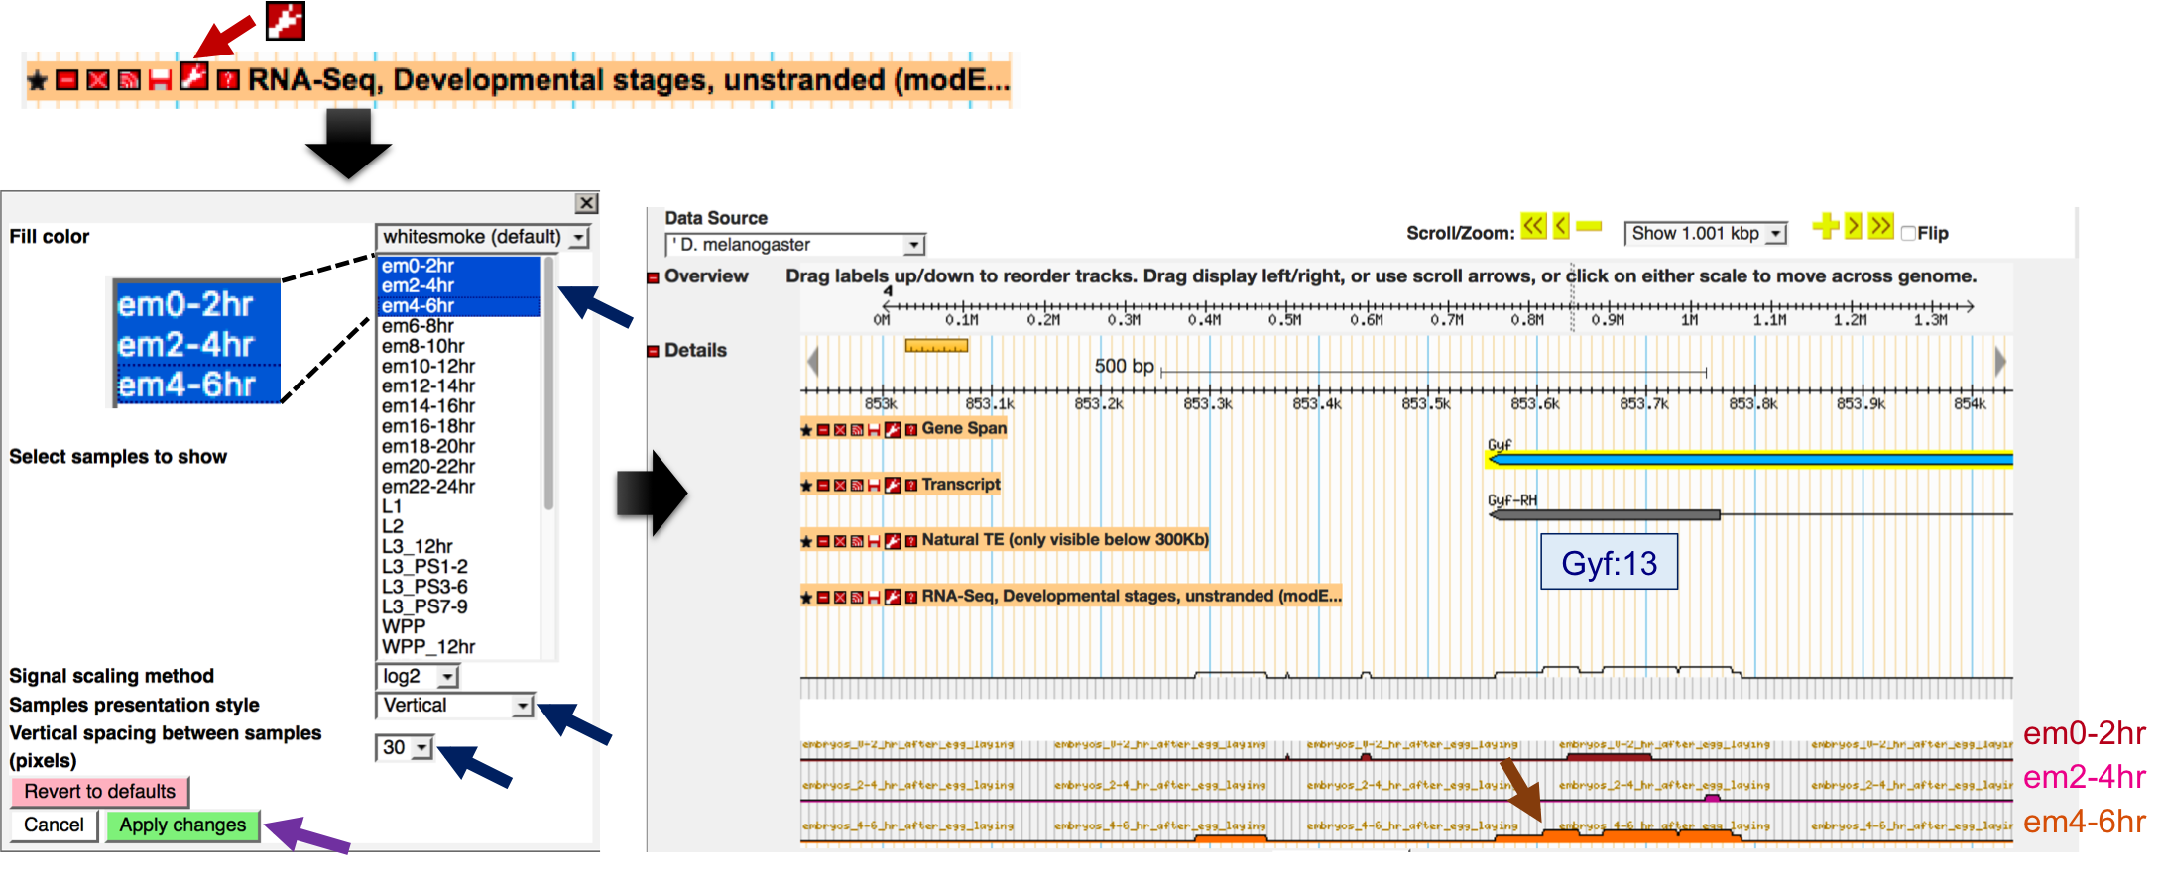The image size is (2163, 880).
Task: Collapse the Details section
Action: point(653,352)
